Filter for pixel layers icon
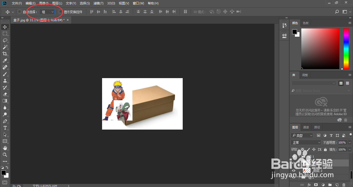The height and width of the screenshot is (187, 353). click(x=319, y=135)
